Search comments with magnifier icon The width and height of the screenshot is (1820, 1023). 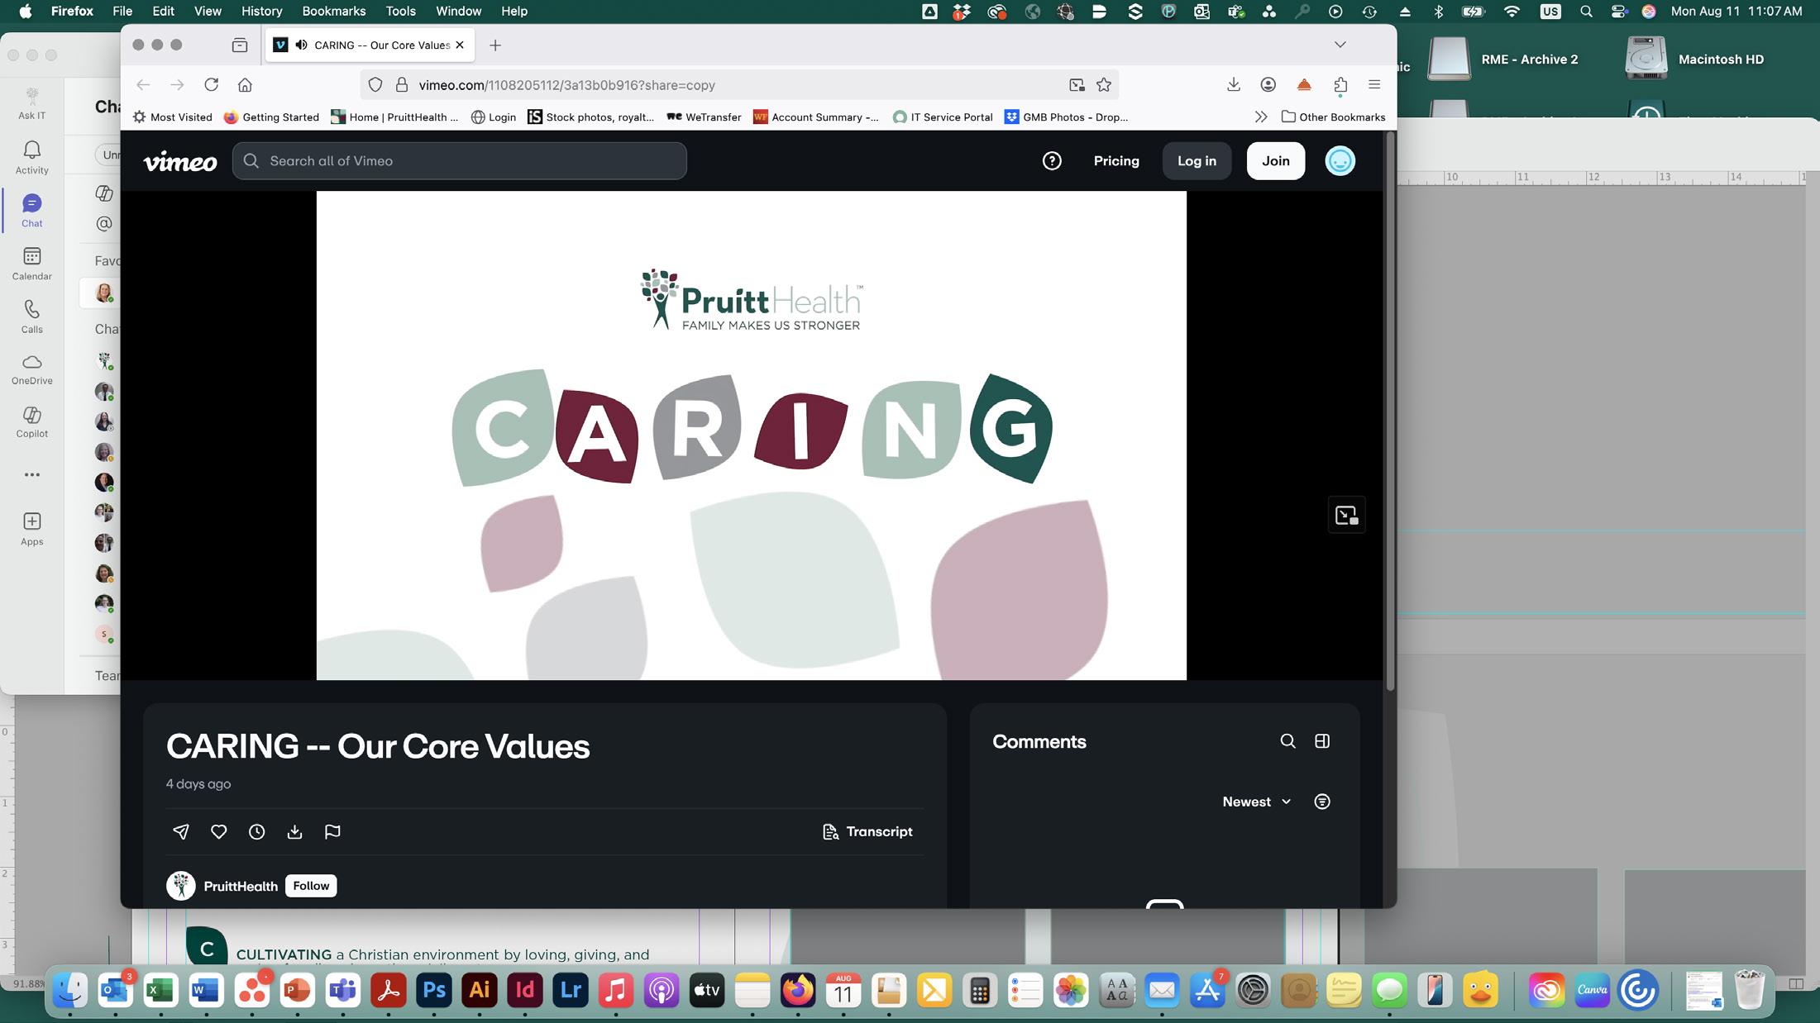point(1287,741)
